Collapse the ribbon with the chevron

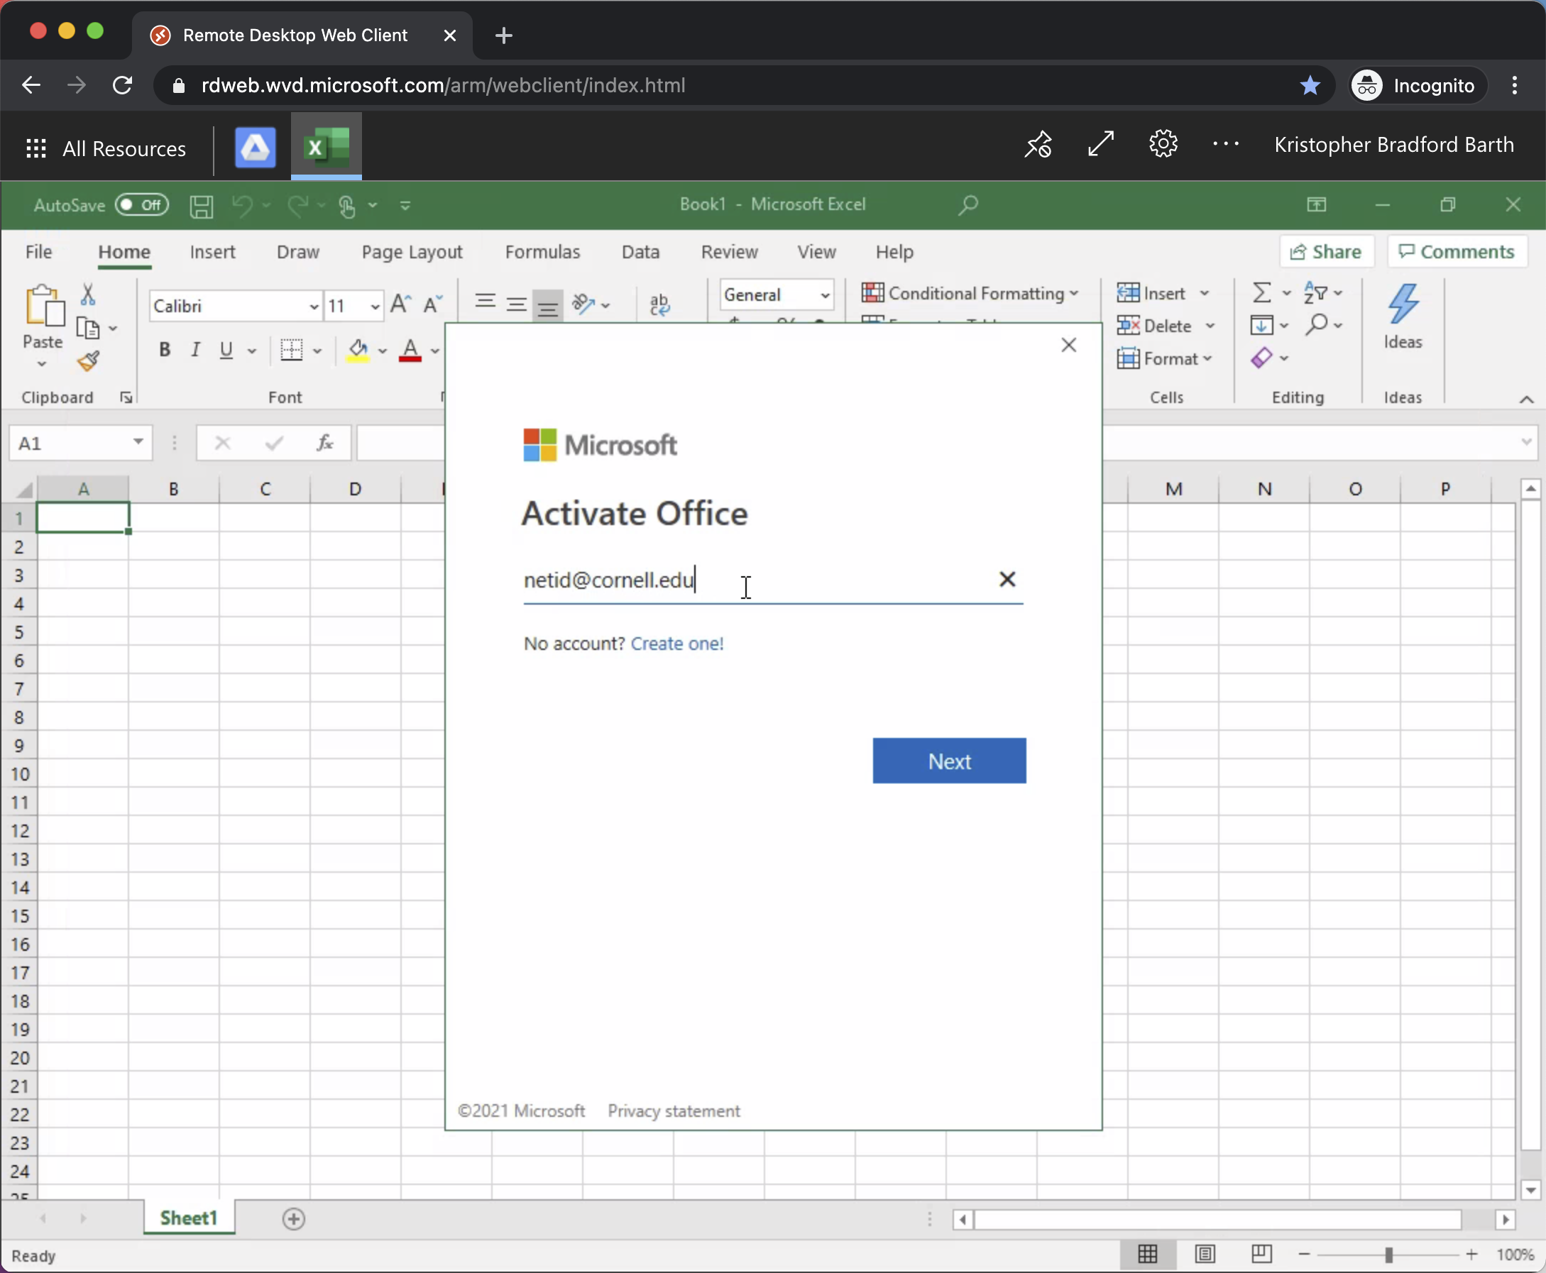coord(1526,399)
